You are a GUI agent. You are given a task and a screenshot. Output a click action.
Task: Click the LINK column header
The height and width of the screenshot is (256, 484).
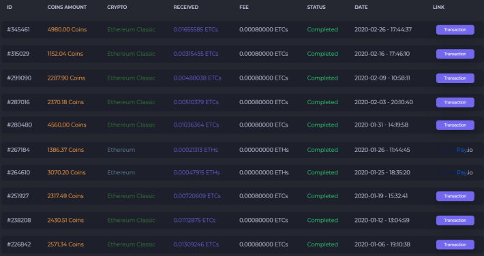(x=438, y=7)
